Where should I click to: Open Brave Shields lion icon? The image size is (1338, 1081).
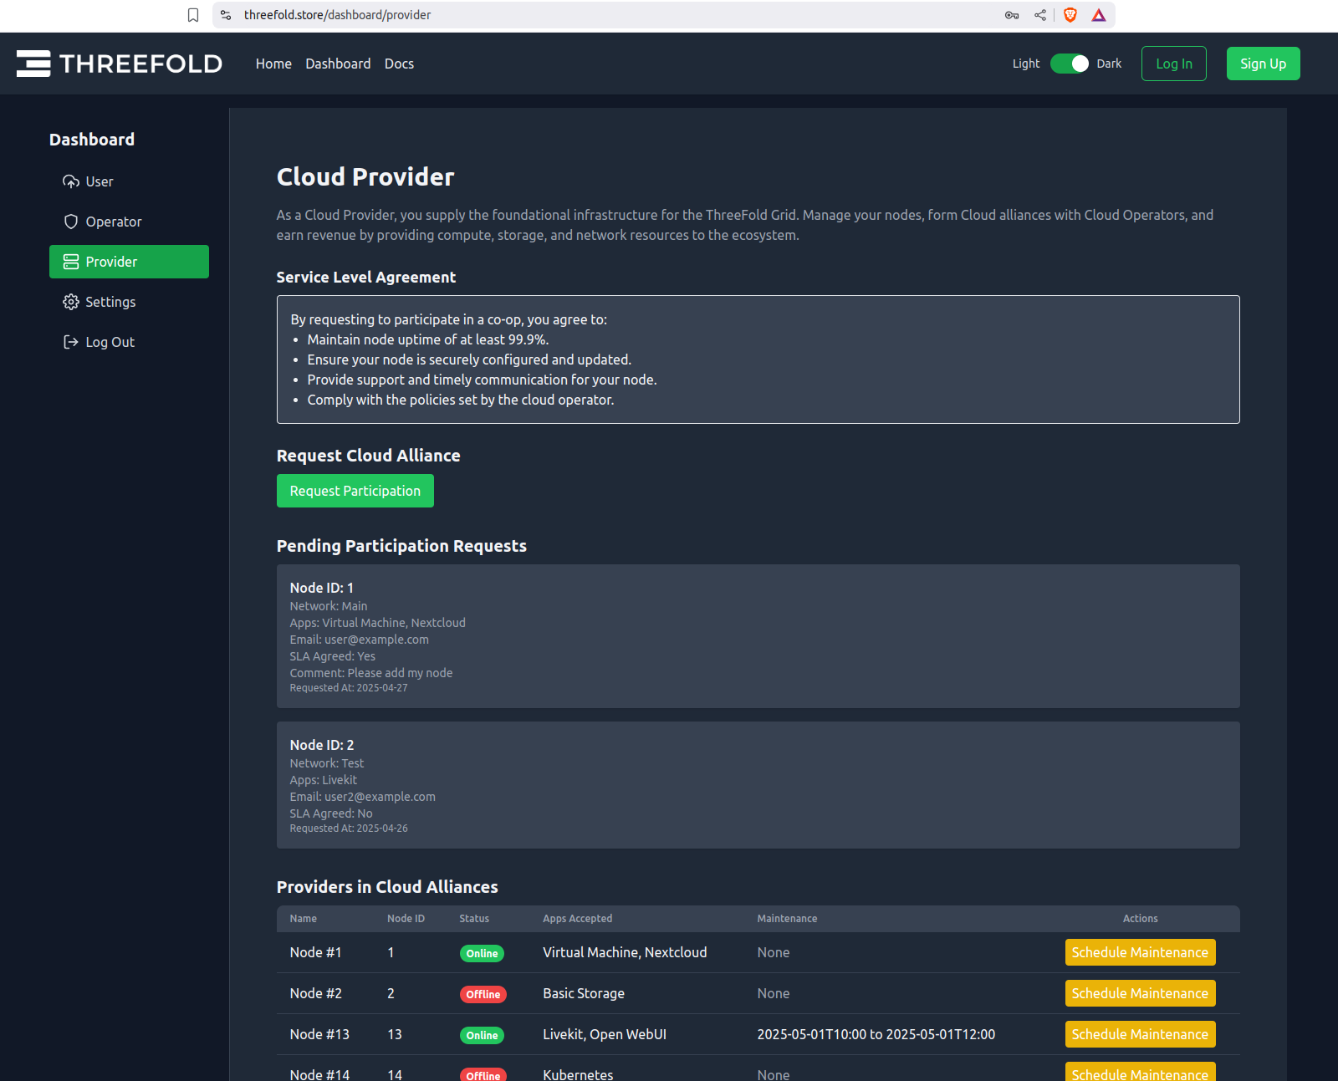1070,15
